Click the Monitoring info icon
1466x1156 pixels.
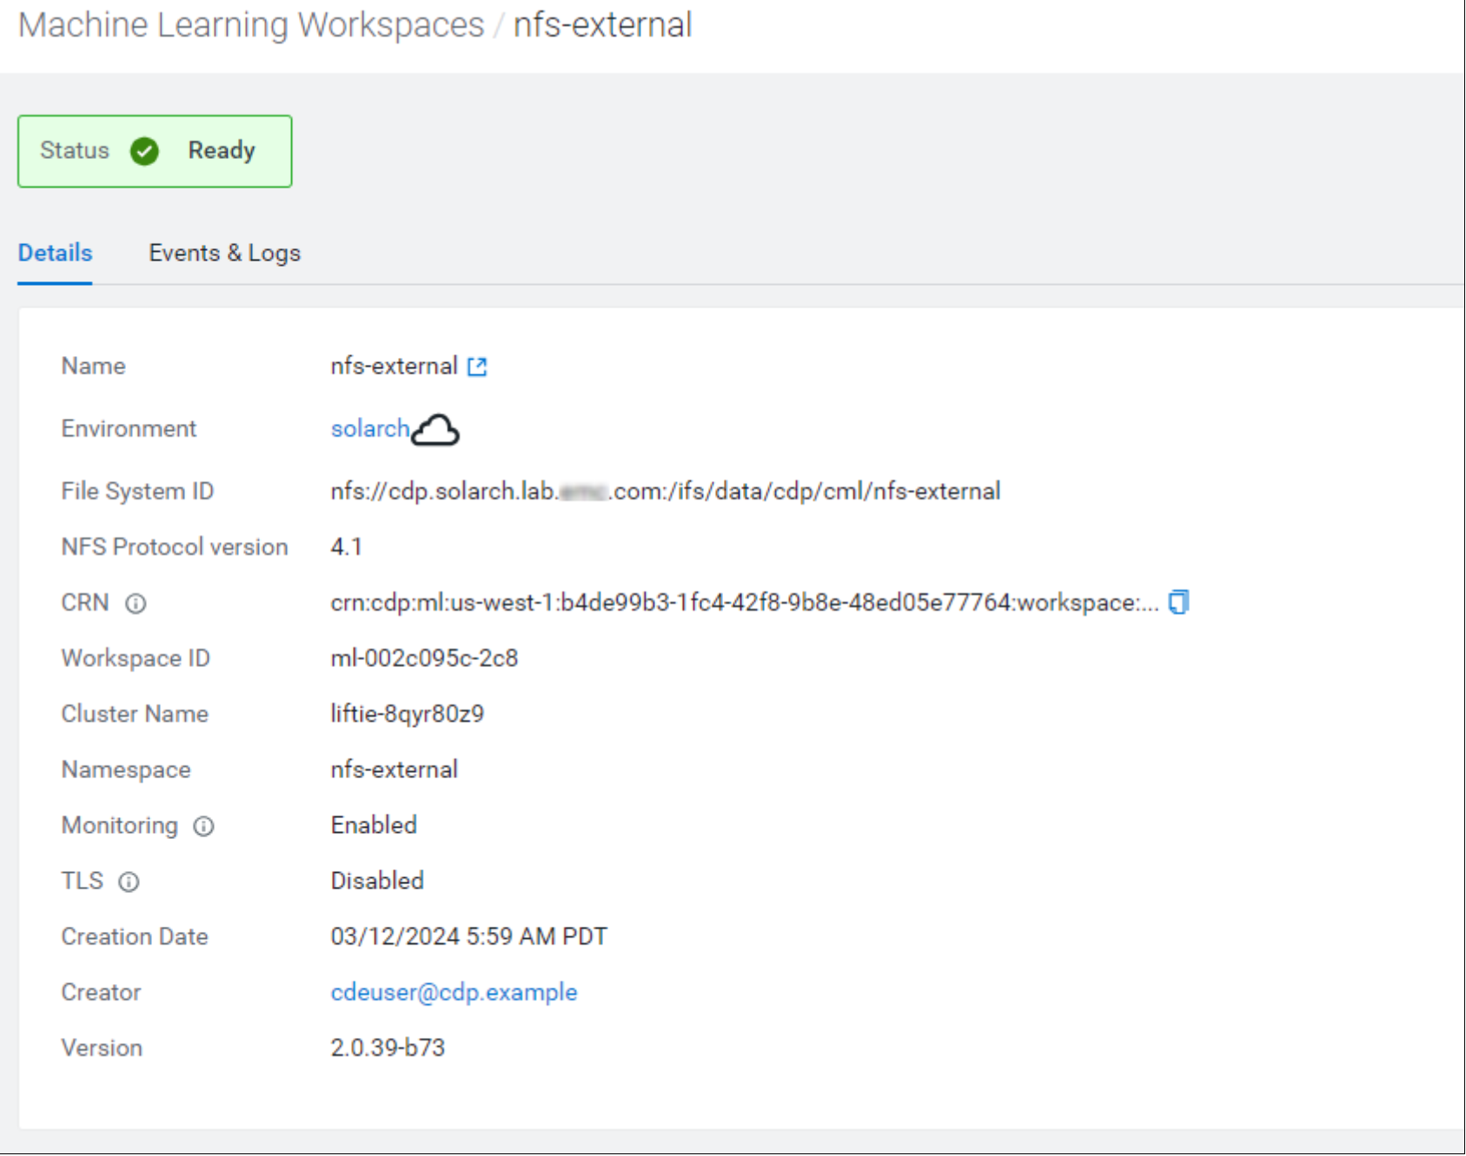(x=203, y=826)
